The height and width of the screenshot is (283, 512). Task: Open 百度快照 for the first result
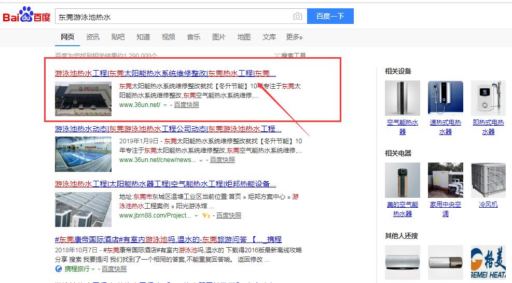click(x=186, y=104)
